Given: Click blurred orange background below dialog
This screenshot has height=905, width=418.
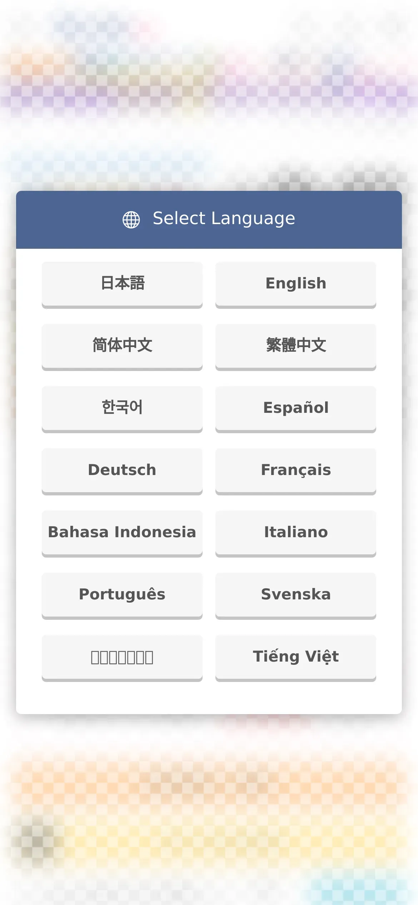Looking at the screenshot, I should (x=209, y=786).
